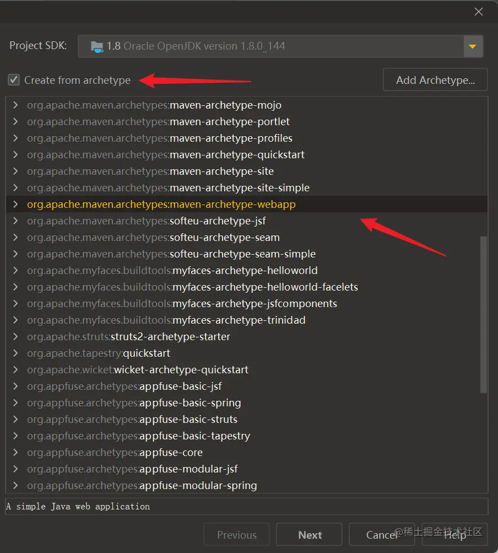The width and height of the screenshot is (498, 553).
Task: Click the Cancel button
Action: tap(382, 535)
